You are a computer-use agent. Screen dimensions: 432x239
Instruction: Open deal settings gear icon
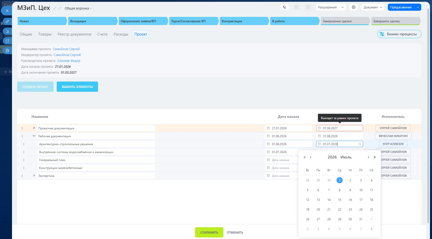[354, 7]
